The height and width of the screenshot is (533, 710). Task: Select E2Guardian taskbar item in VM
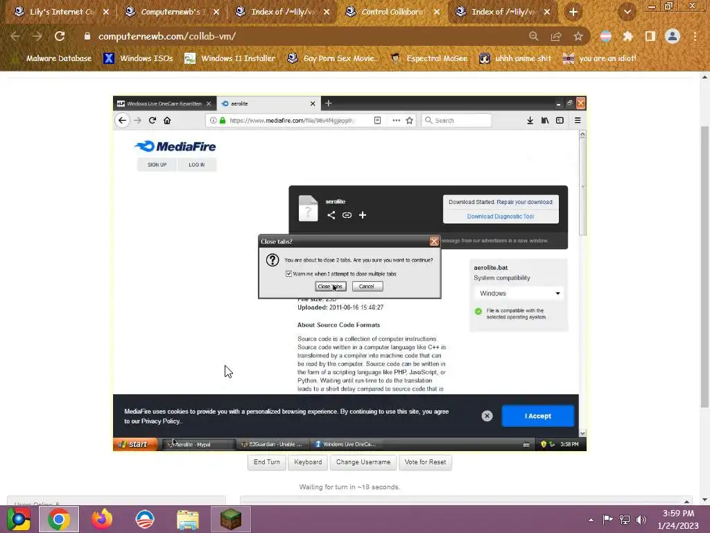[272, 444]
